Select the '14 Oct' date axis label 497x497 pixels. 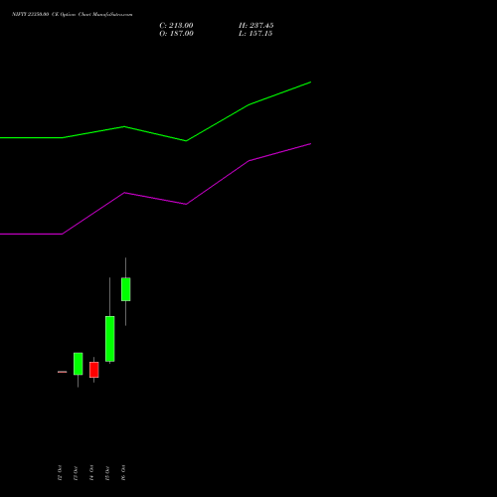coord(91,473)
